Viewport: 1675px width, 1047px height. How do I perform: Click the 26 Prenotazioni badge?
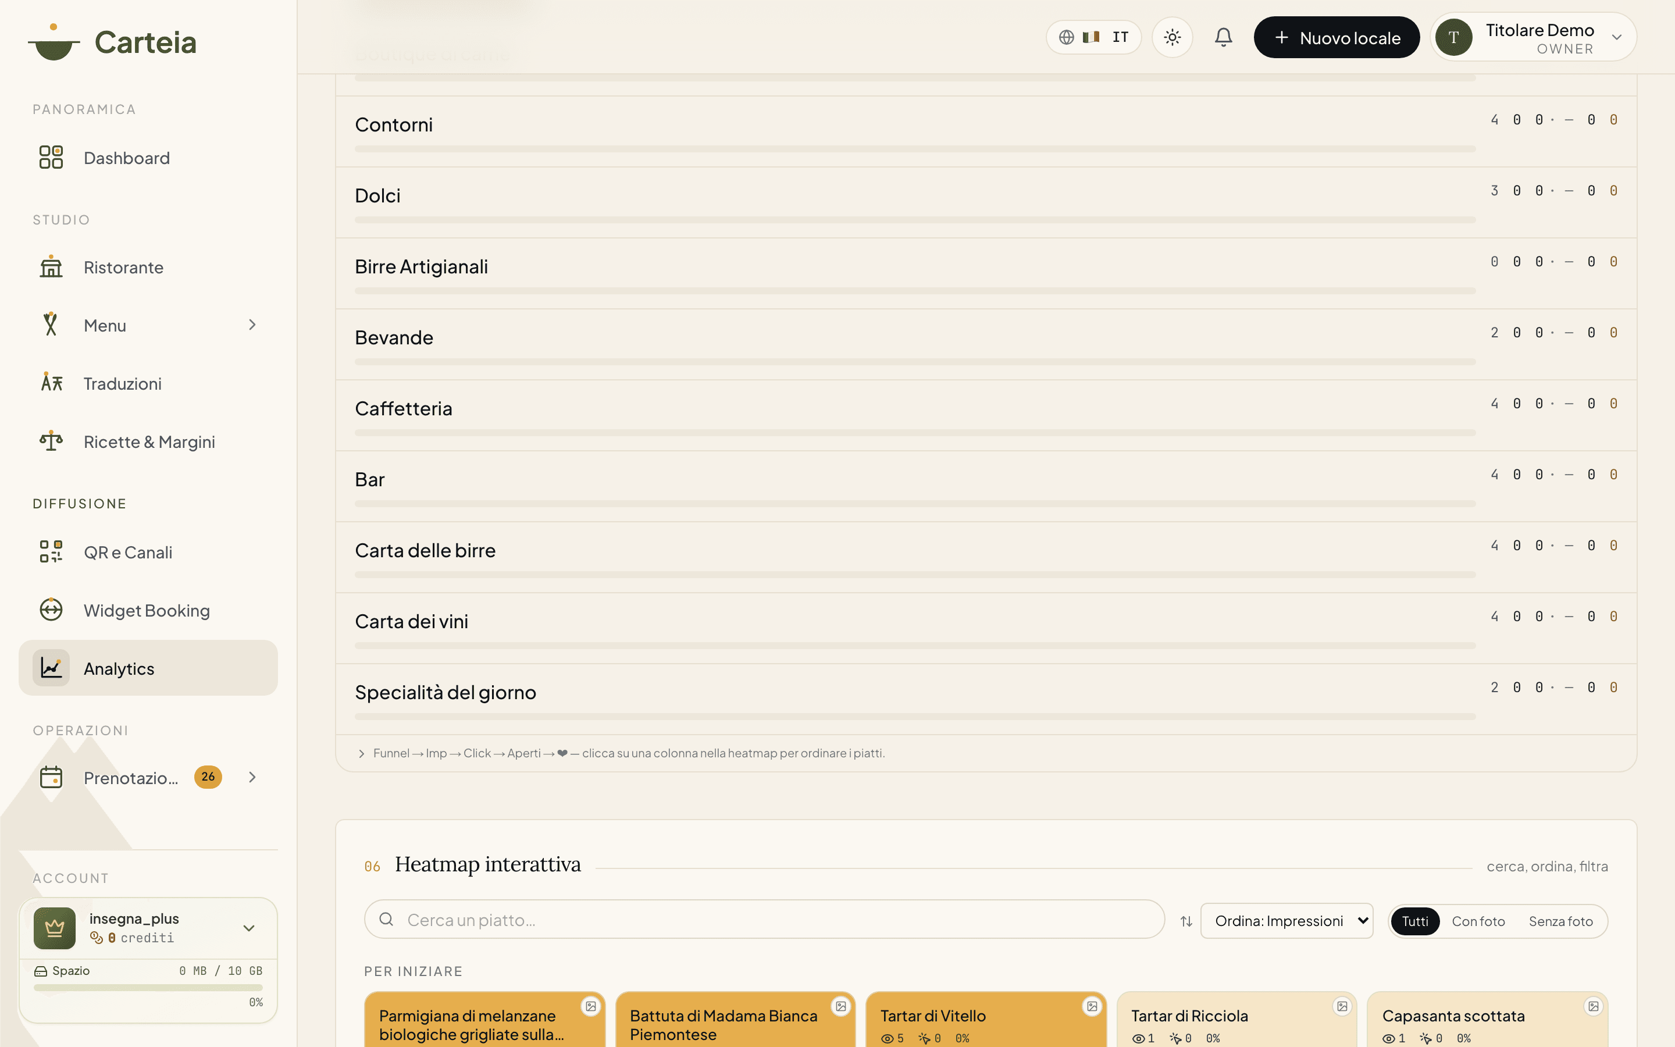point(208,777)
